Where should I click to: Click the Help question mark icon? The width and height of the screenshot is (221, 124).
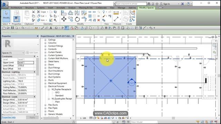pyautogui.click(x=188, y=4)
